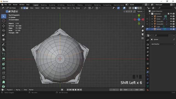Viewport: 176px width, 99px height.
Task: Open the Object properties orange square tab
Action: click(148, 68)
